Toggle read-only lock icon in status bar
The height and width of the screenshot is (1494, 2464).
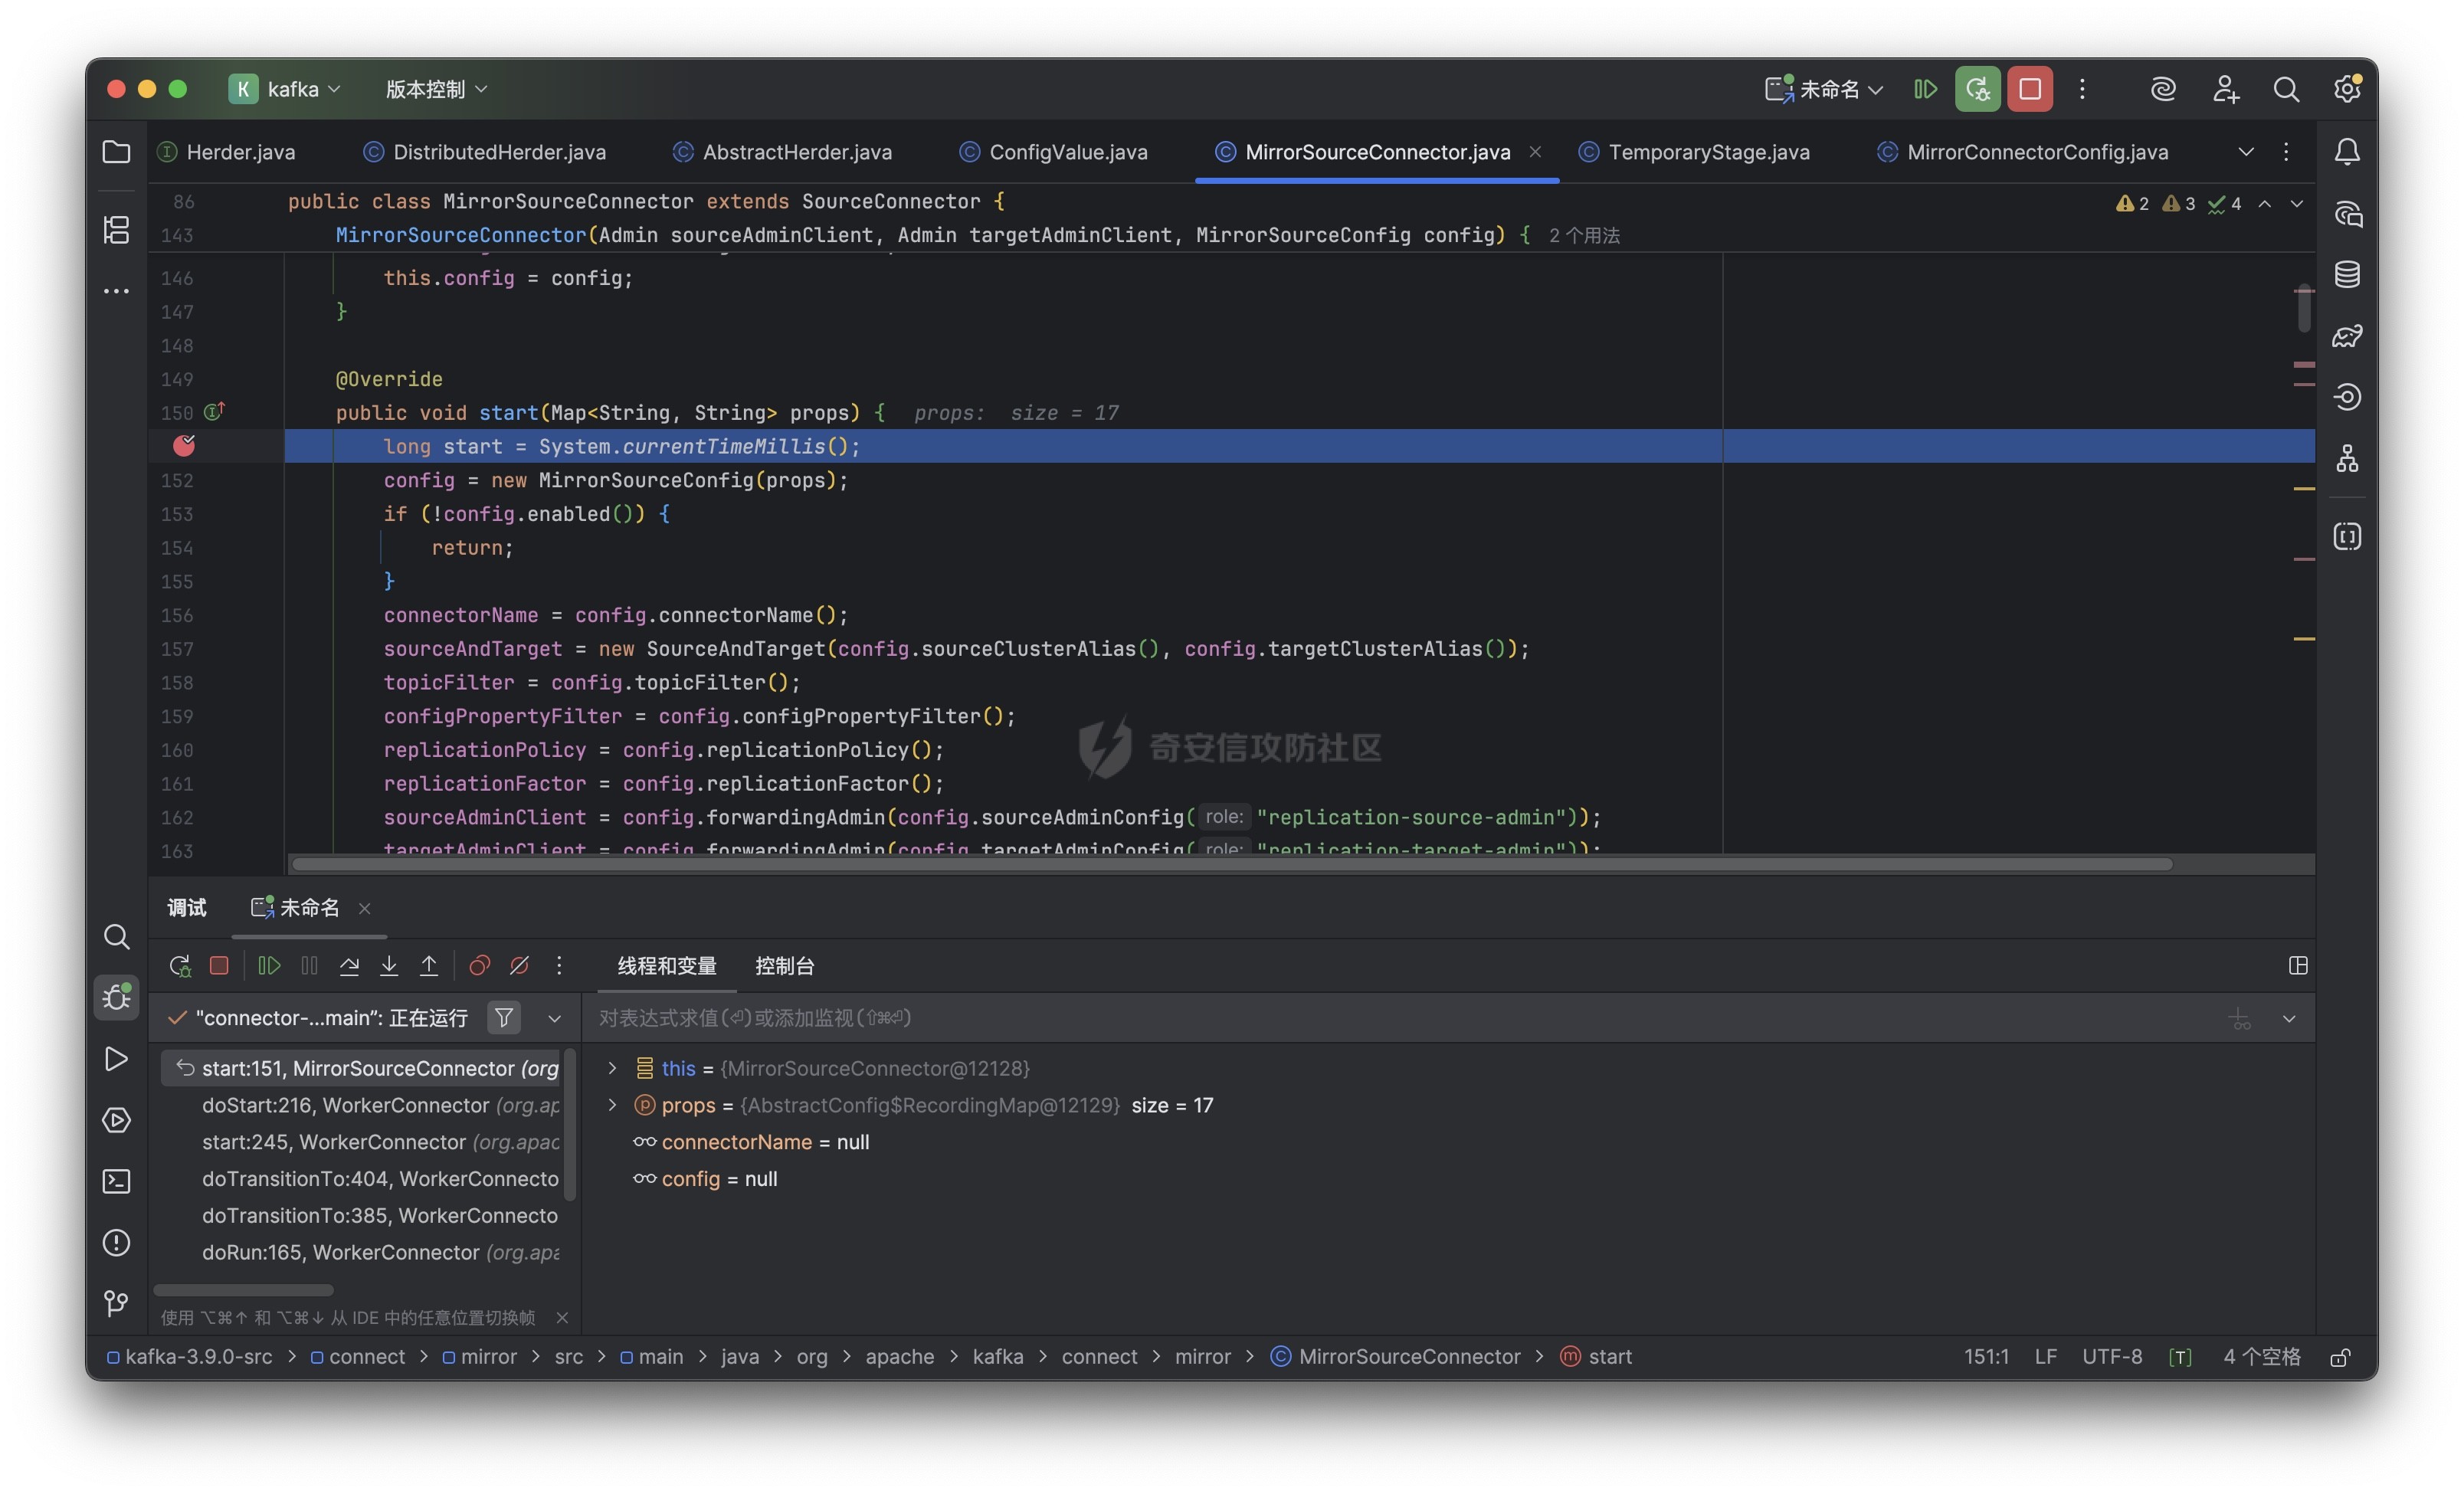coord(2340,1357)
